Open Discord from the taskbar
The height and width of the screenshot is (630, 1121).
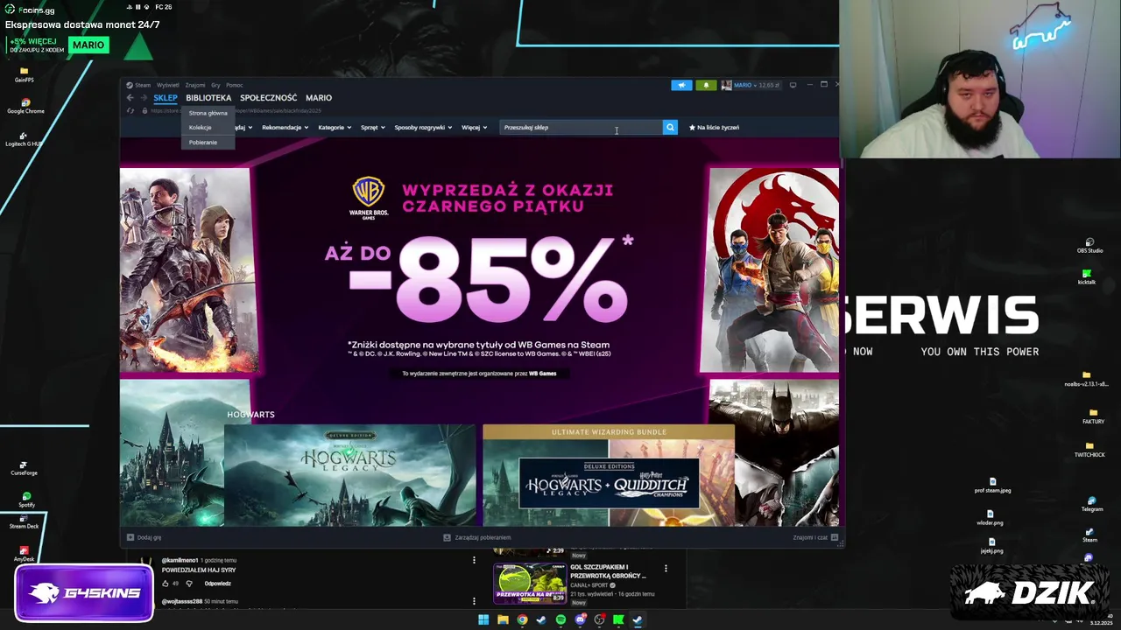[580, 620]
